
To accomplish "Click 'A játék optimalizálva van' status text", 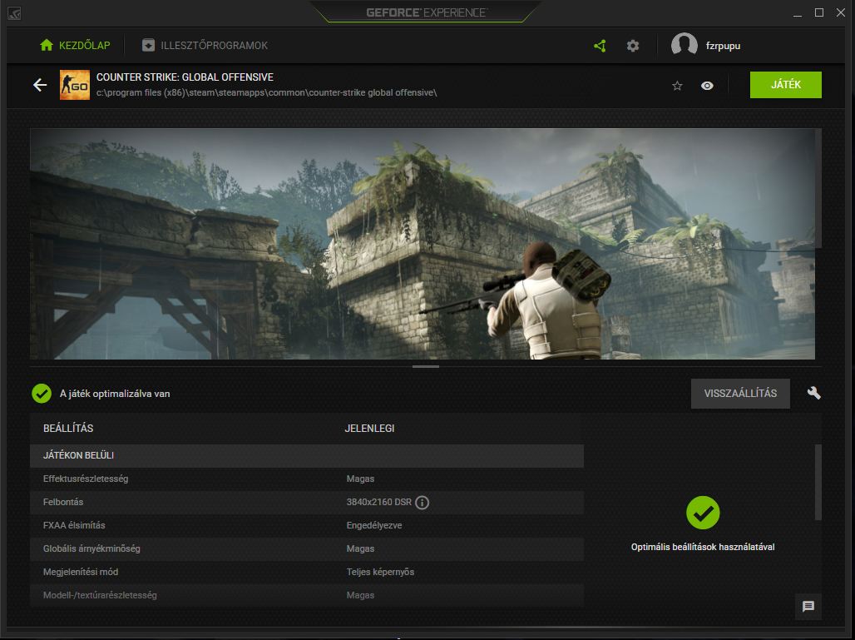I will pyautogui.click(x=115, y=394).
